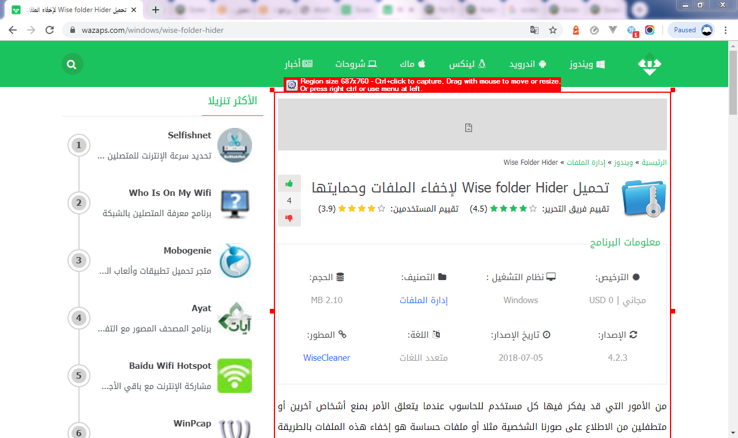Click the version value 4.2.3
Screen dimensions: 738x438
pos(617,358)
